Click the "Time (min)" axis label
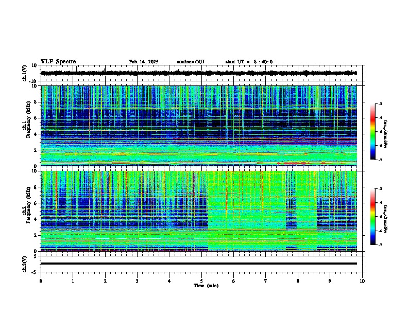The height and width of the screenshot is (315, 408). pos(206,286)
